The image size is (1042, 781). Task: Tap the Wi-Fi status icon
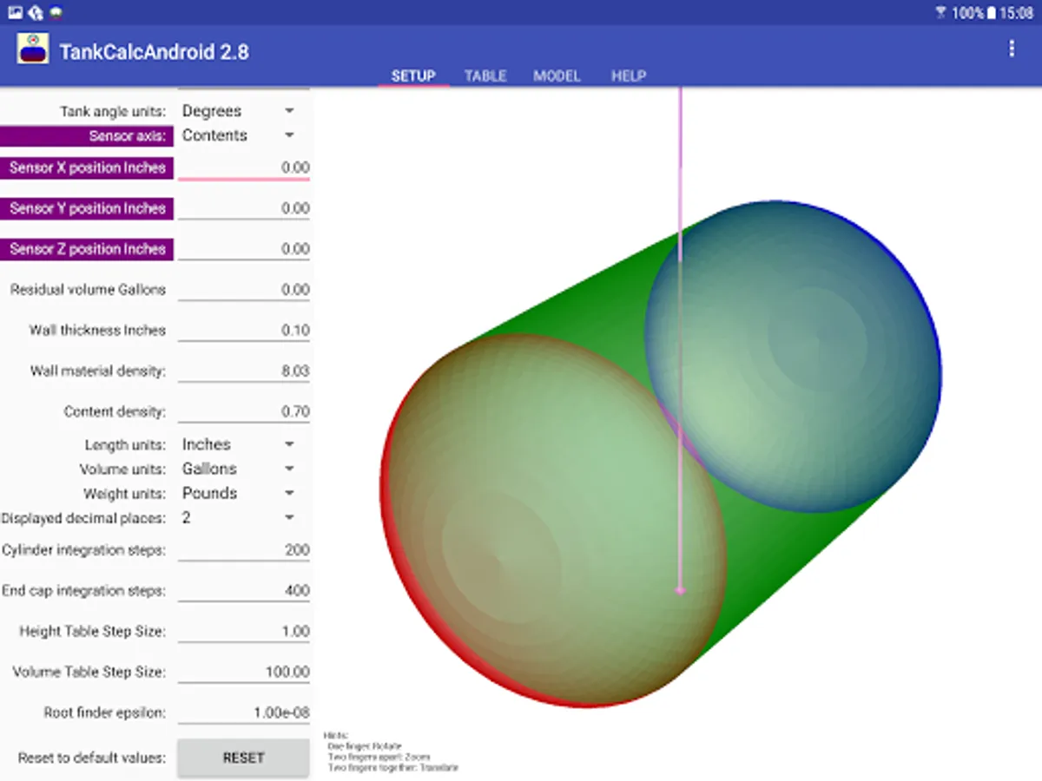941,12
